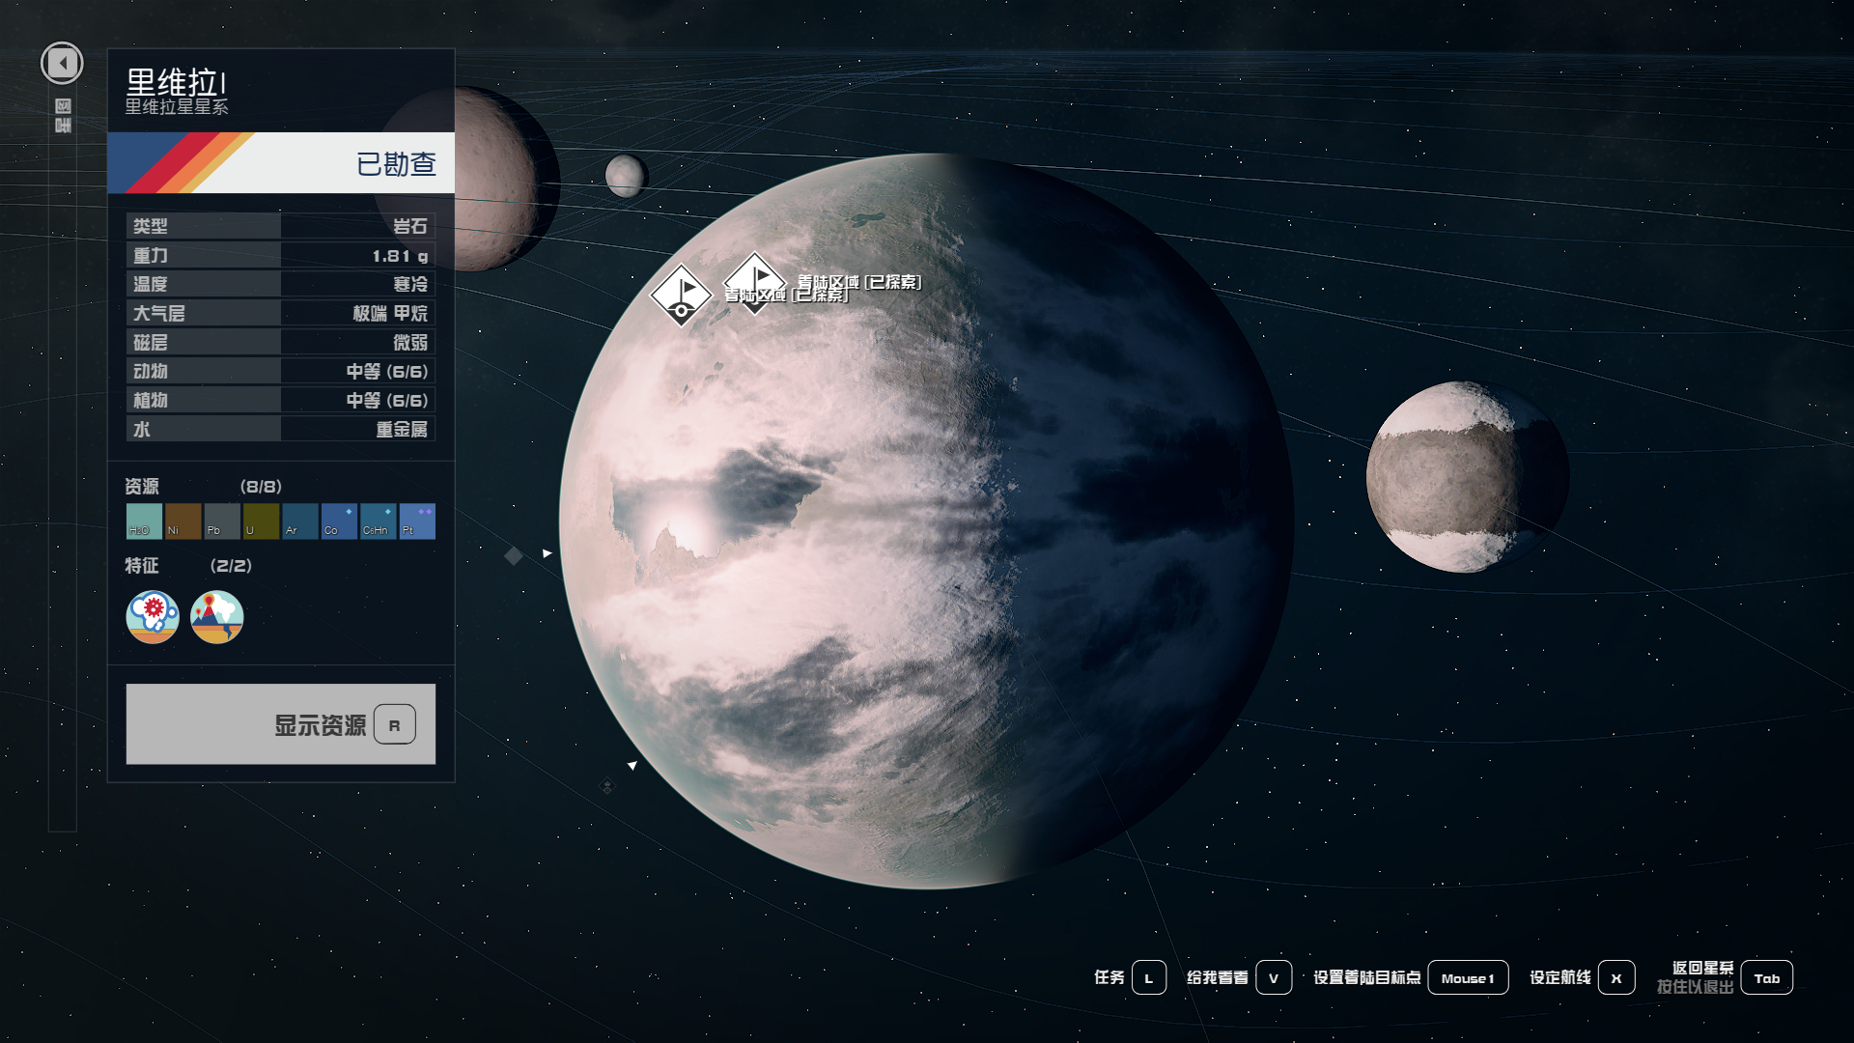The width and height of the screenshot is (1854, 1043).
Task: Click the Mouse1 set landing target key
Action: 1468,977
